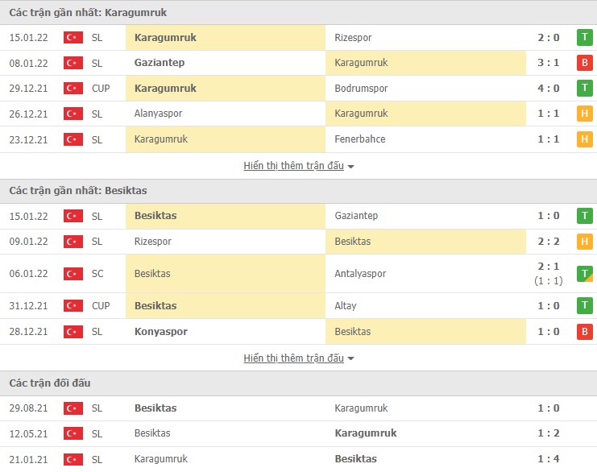The width and height of the screenshot is (597, 472).
Task: Expand more matches under the Besiktas section
Action: click(298, 358)
